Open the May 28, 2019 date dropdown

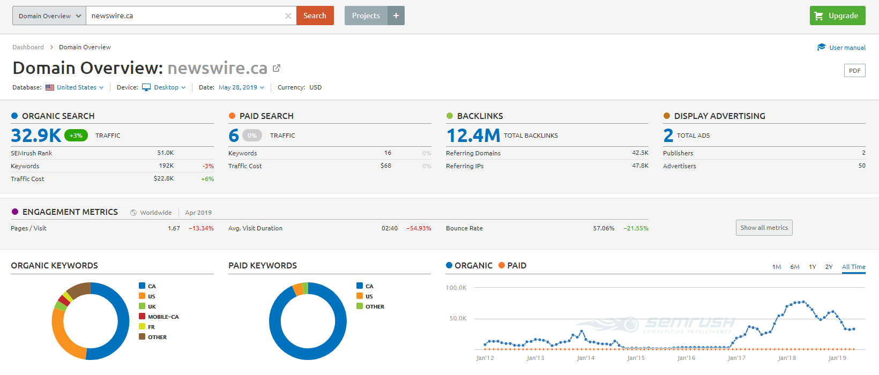(241, 87)
